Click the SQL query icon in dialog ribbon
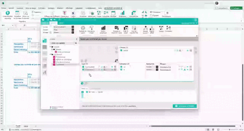 coord(134,28)
